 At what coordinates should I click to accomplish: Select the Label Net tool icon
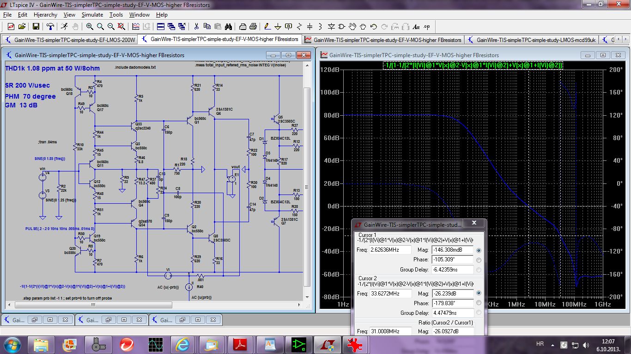[289, 27]
